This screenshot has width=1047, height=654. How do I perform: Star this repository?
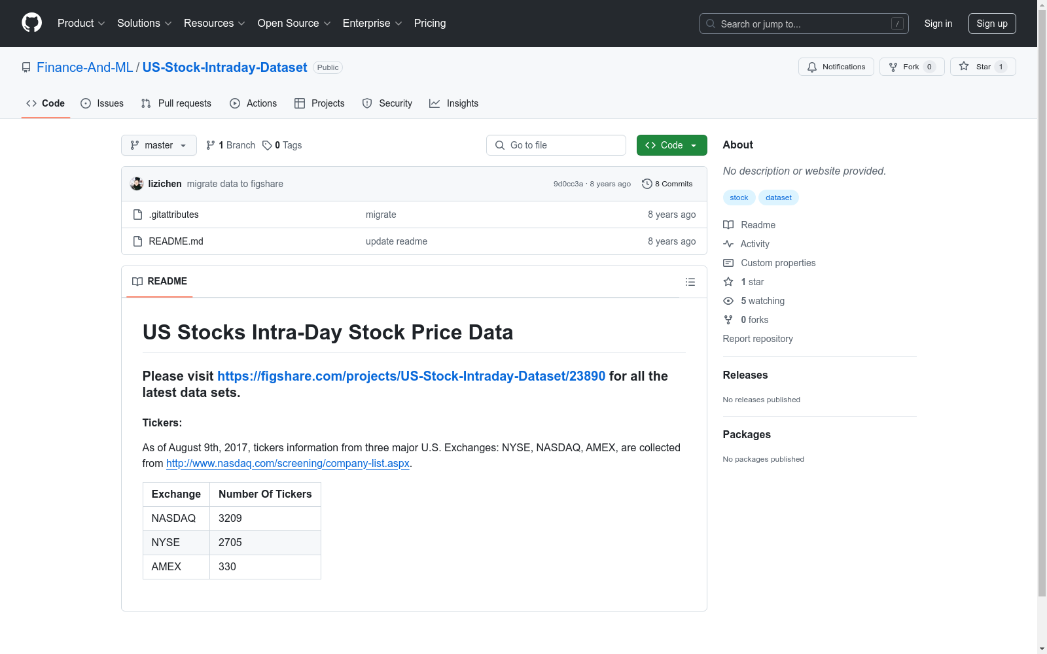pos(983,67)
